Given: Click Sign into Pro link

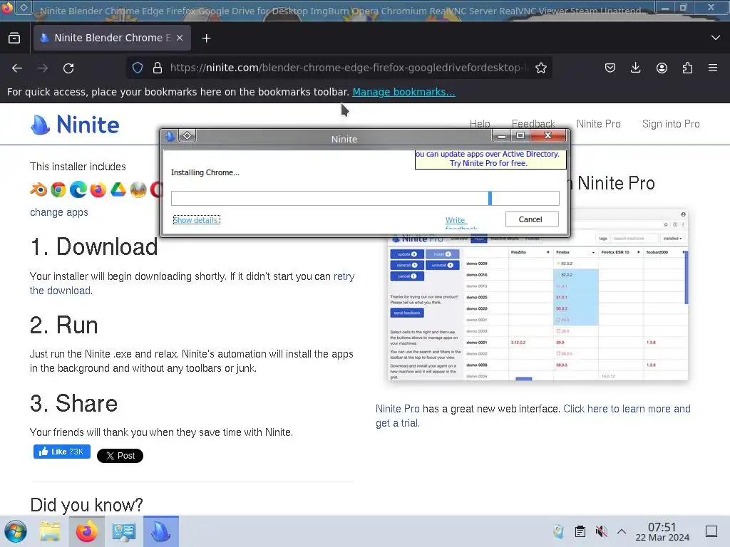Looking at the screenshot, I should click(671, 124).
